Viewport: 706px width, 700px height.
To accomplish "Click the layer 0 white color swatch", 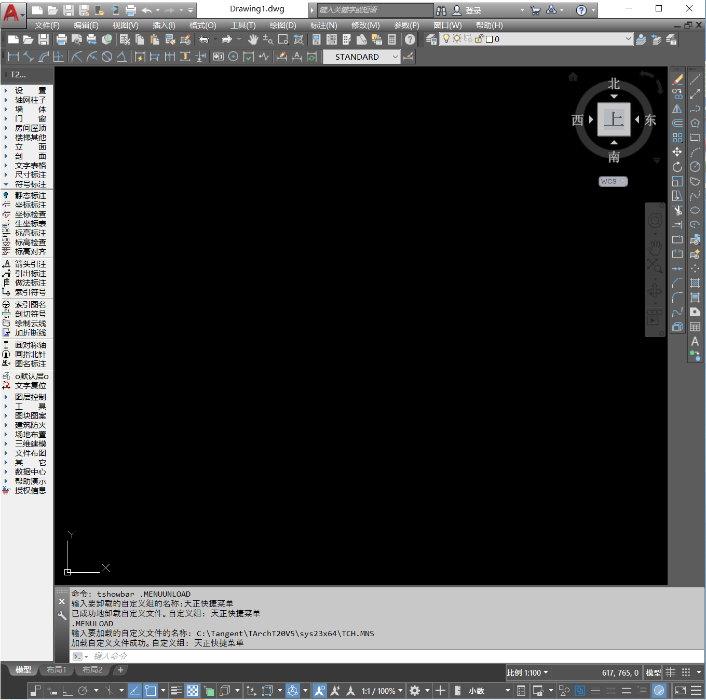I will (489, 39).
